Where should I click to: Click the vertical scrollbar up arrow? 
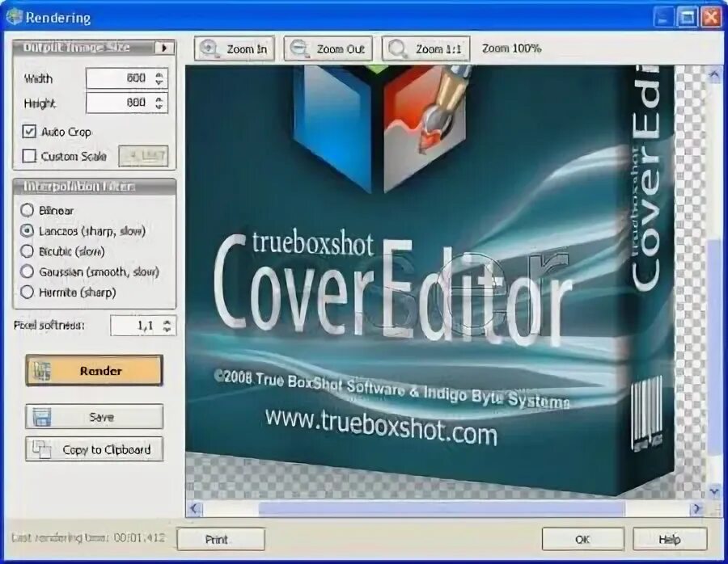point(714,74)
